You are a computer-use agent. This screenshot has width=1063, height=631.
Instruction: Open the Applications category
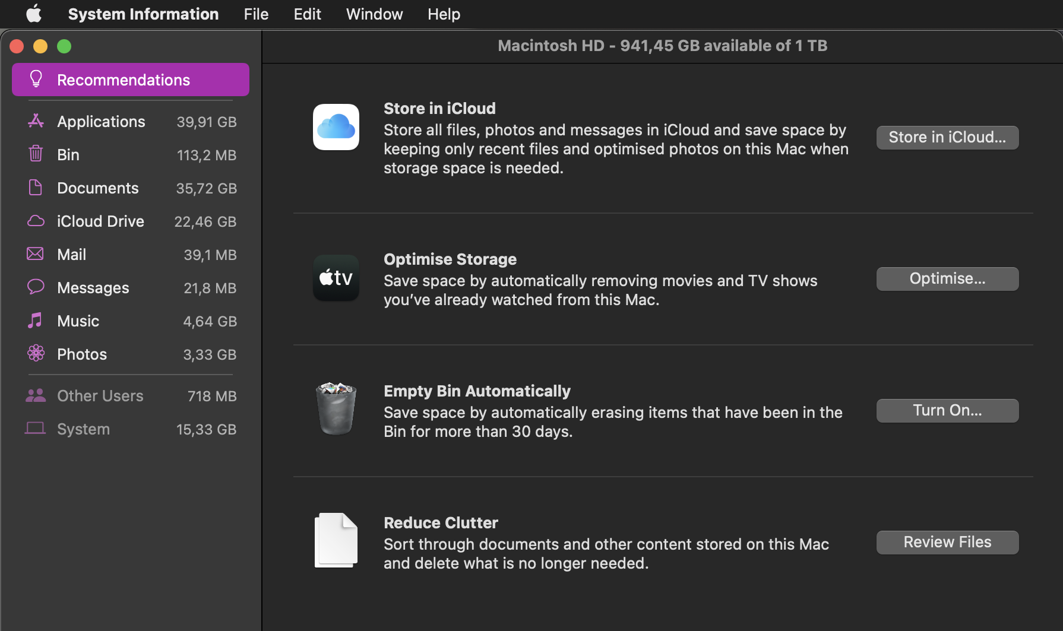coord(131,122)
